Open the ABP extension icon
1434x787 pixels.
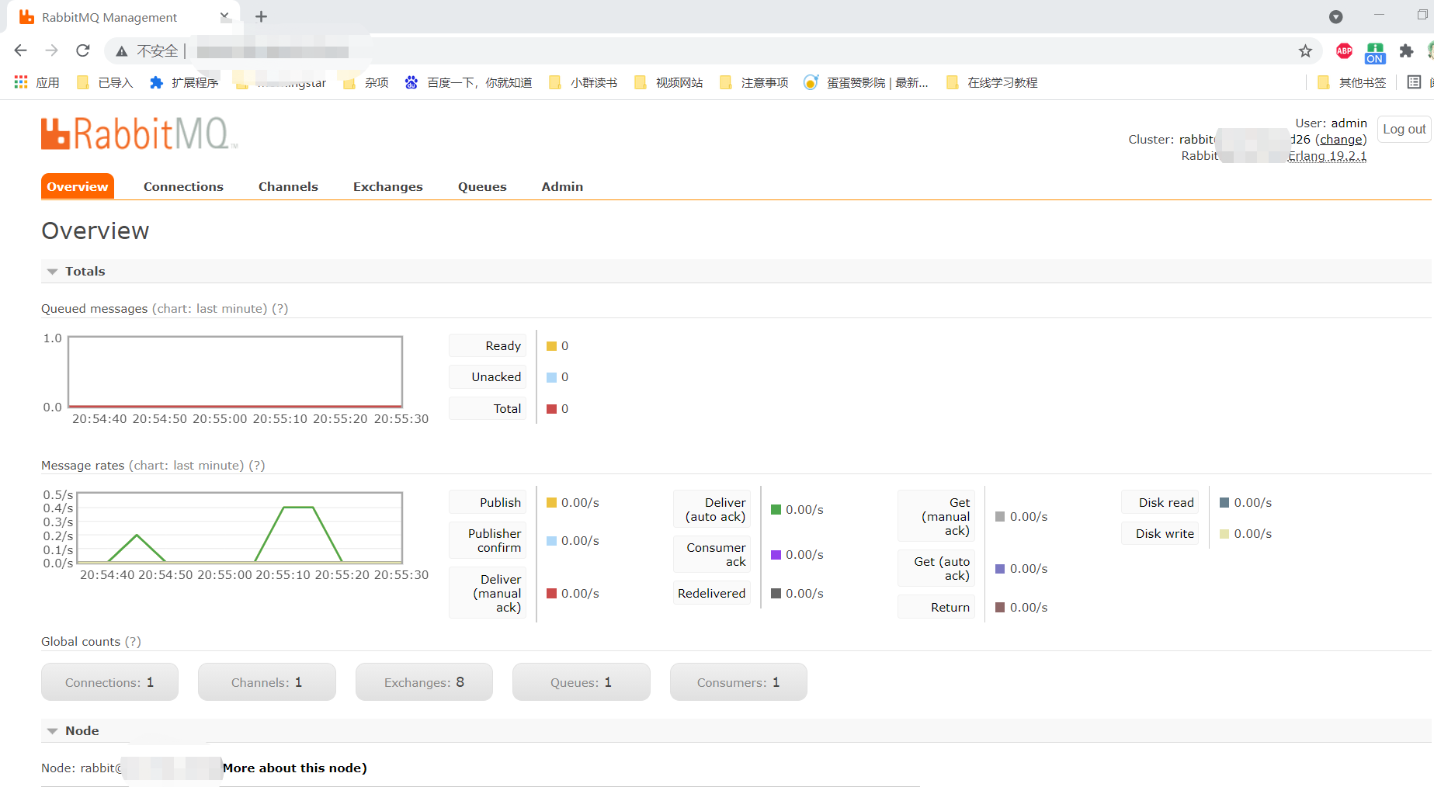[1344, 51]
